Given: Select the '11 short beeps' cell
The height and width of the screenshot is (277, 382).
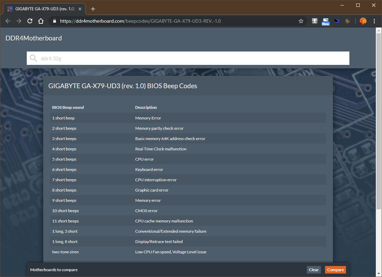Looking at the screenshot, I should [x=66, y=221].
